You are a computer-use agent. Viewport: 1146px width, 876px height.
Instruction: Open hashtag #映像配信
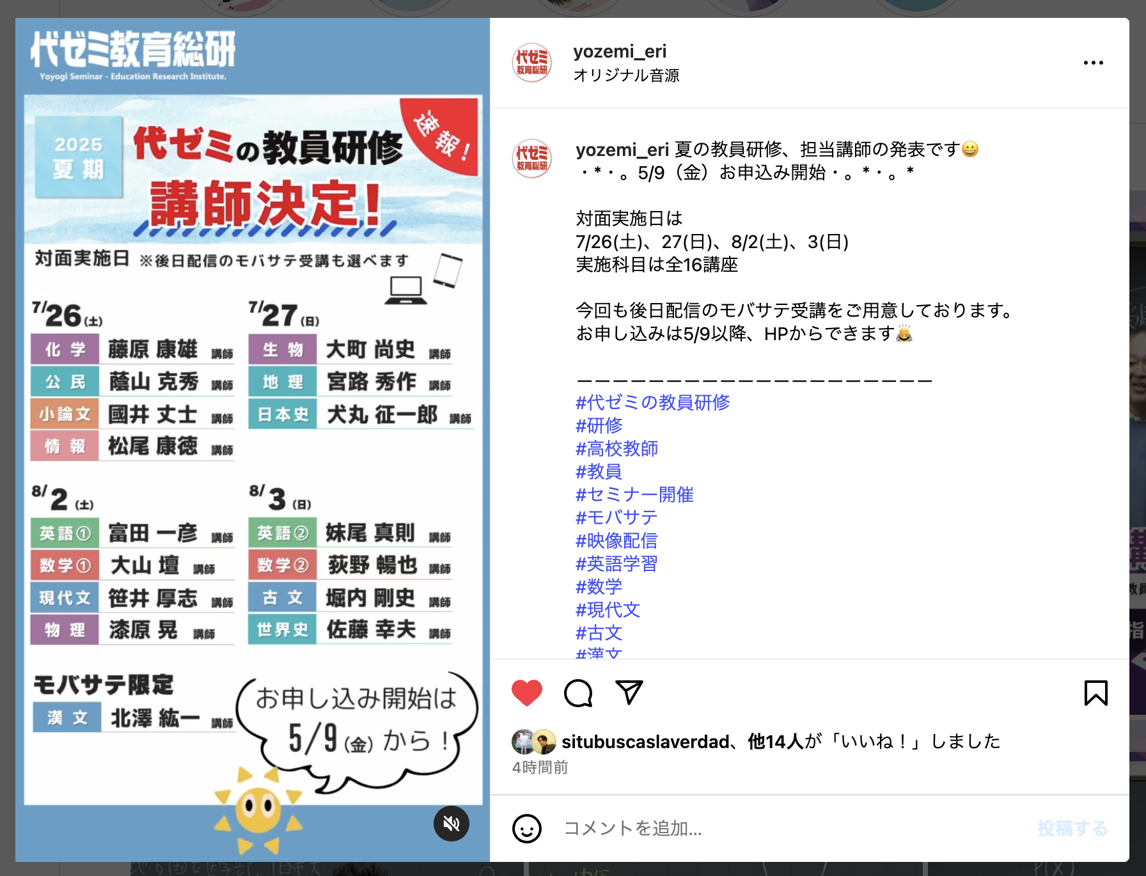pyautogui.click(x=616, y=540)
